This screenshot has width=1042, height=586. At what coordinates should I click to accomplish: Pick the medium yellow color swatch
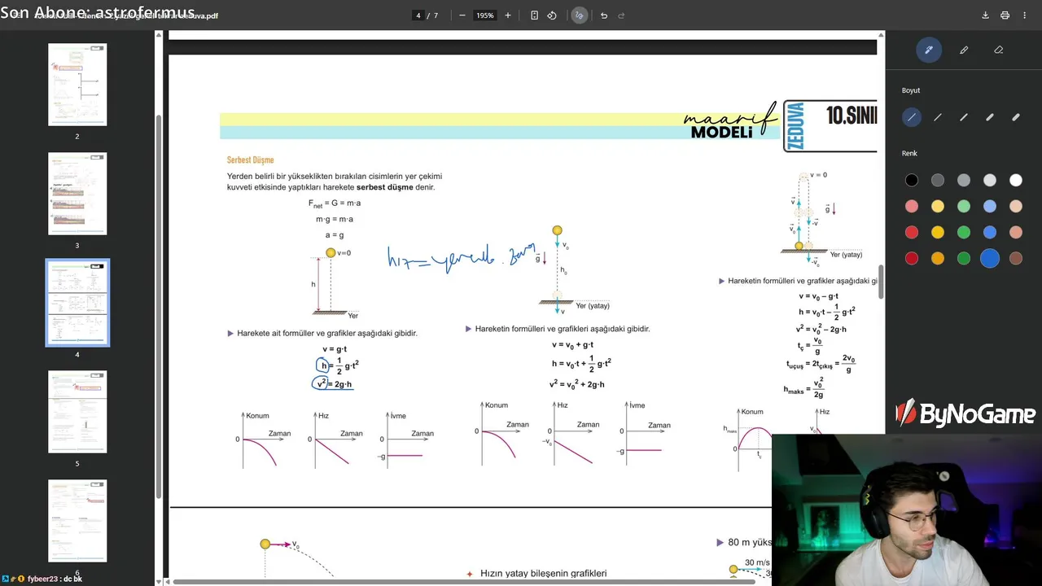coord(938,233)
